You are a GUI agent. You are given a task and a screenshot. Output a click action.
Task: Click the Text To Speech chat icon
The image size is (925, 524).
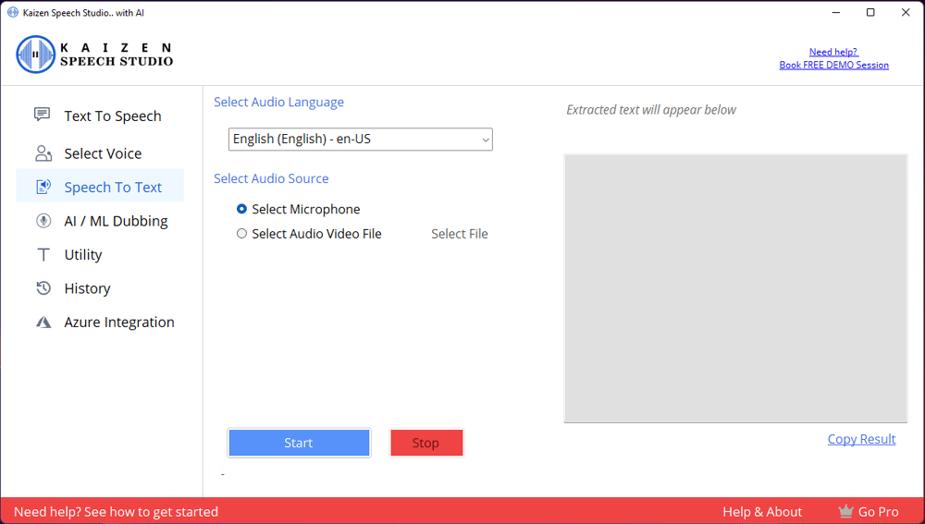[43, 115]
